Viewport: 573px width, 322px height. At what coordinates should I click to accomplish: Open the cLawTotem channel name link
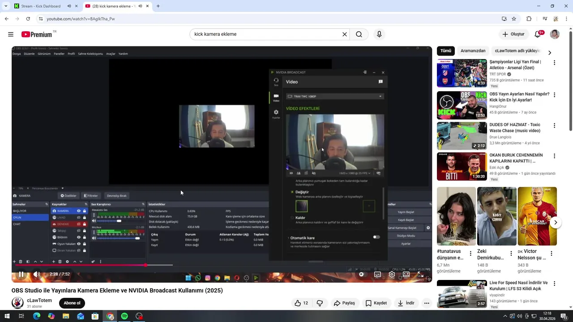[x=39, y=301]
